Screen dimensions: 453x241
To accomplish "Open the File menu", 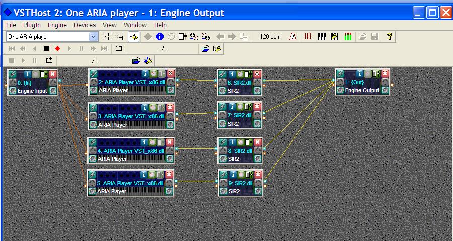I will tap(11, 25).
